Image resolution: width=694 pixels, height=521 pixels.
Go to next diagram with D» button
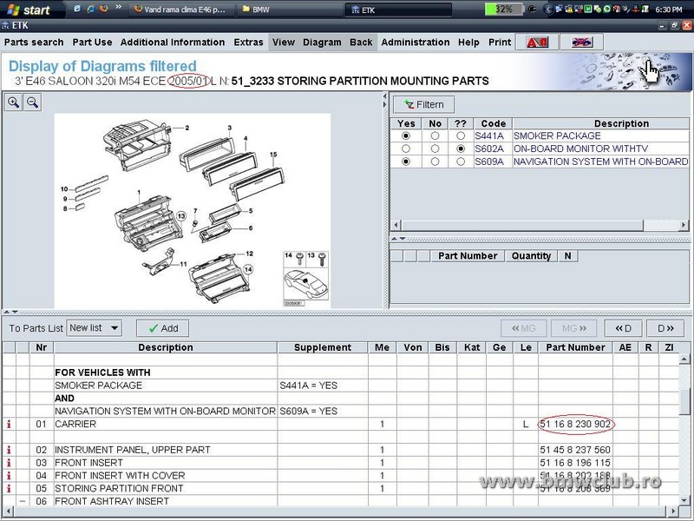[665, 328]
